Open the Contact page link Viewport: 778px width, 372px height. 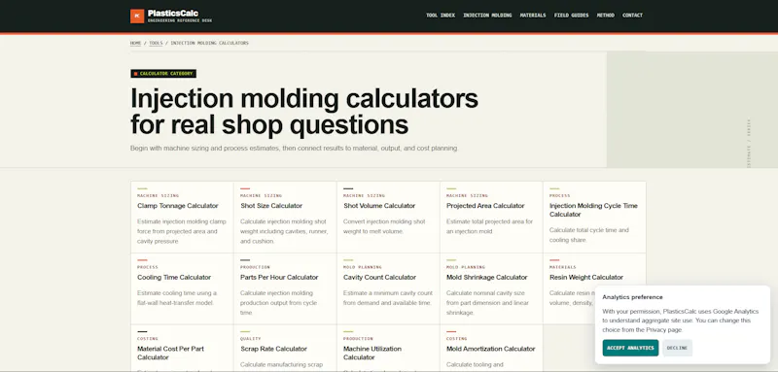[633, 16]
